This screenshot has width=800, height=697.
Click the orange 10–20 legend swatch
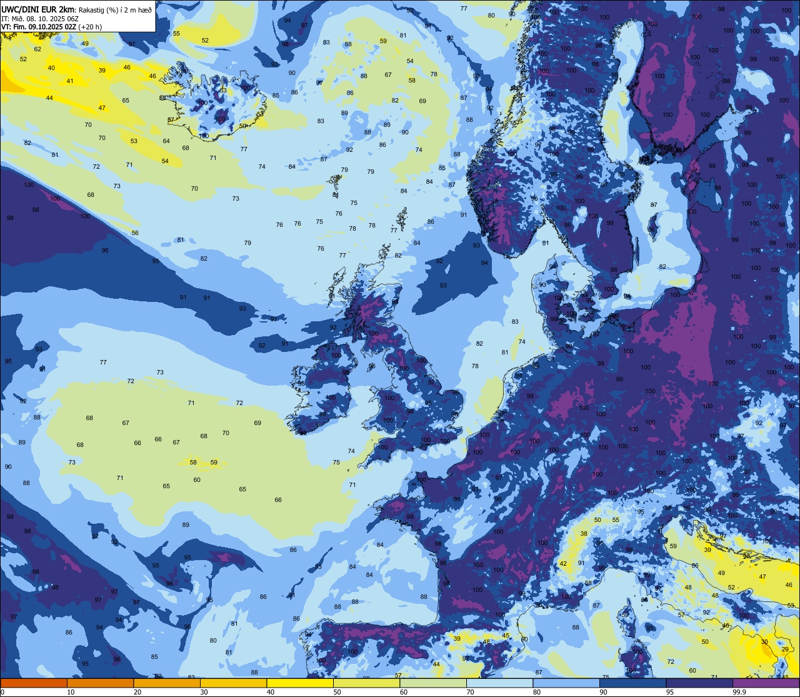[100, 683]
